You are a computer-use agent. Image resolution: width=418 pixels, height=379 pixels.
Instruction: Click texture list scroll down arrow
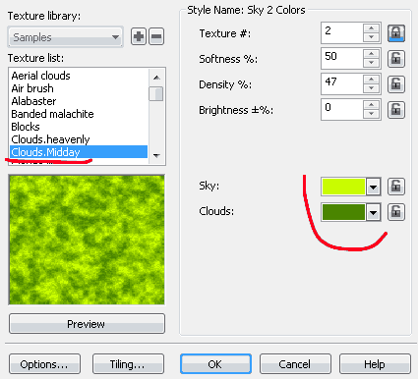pos(156,155)
